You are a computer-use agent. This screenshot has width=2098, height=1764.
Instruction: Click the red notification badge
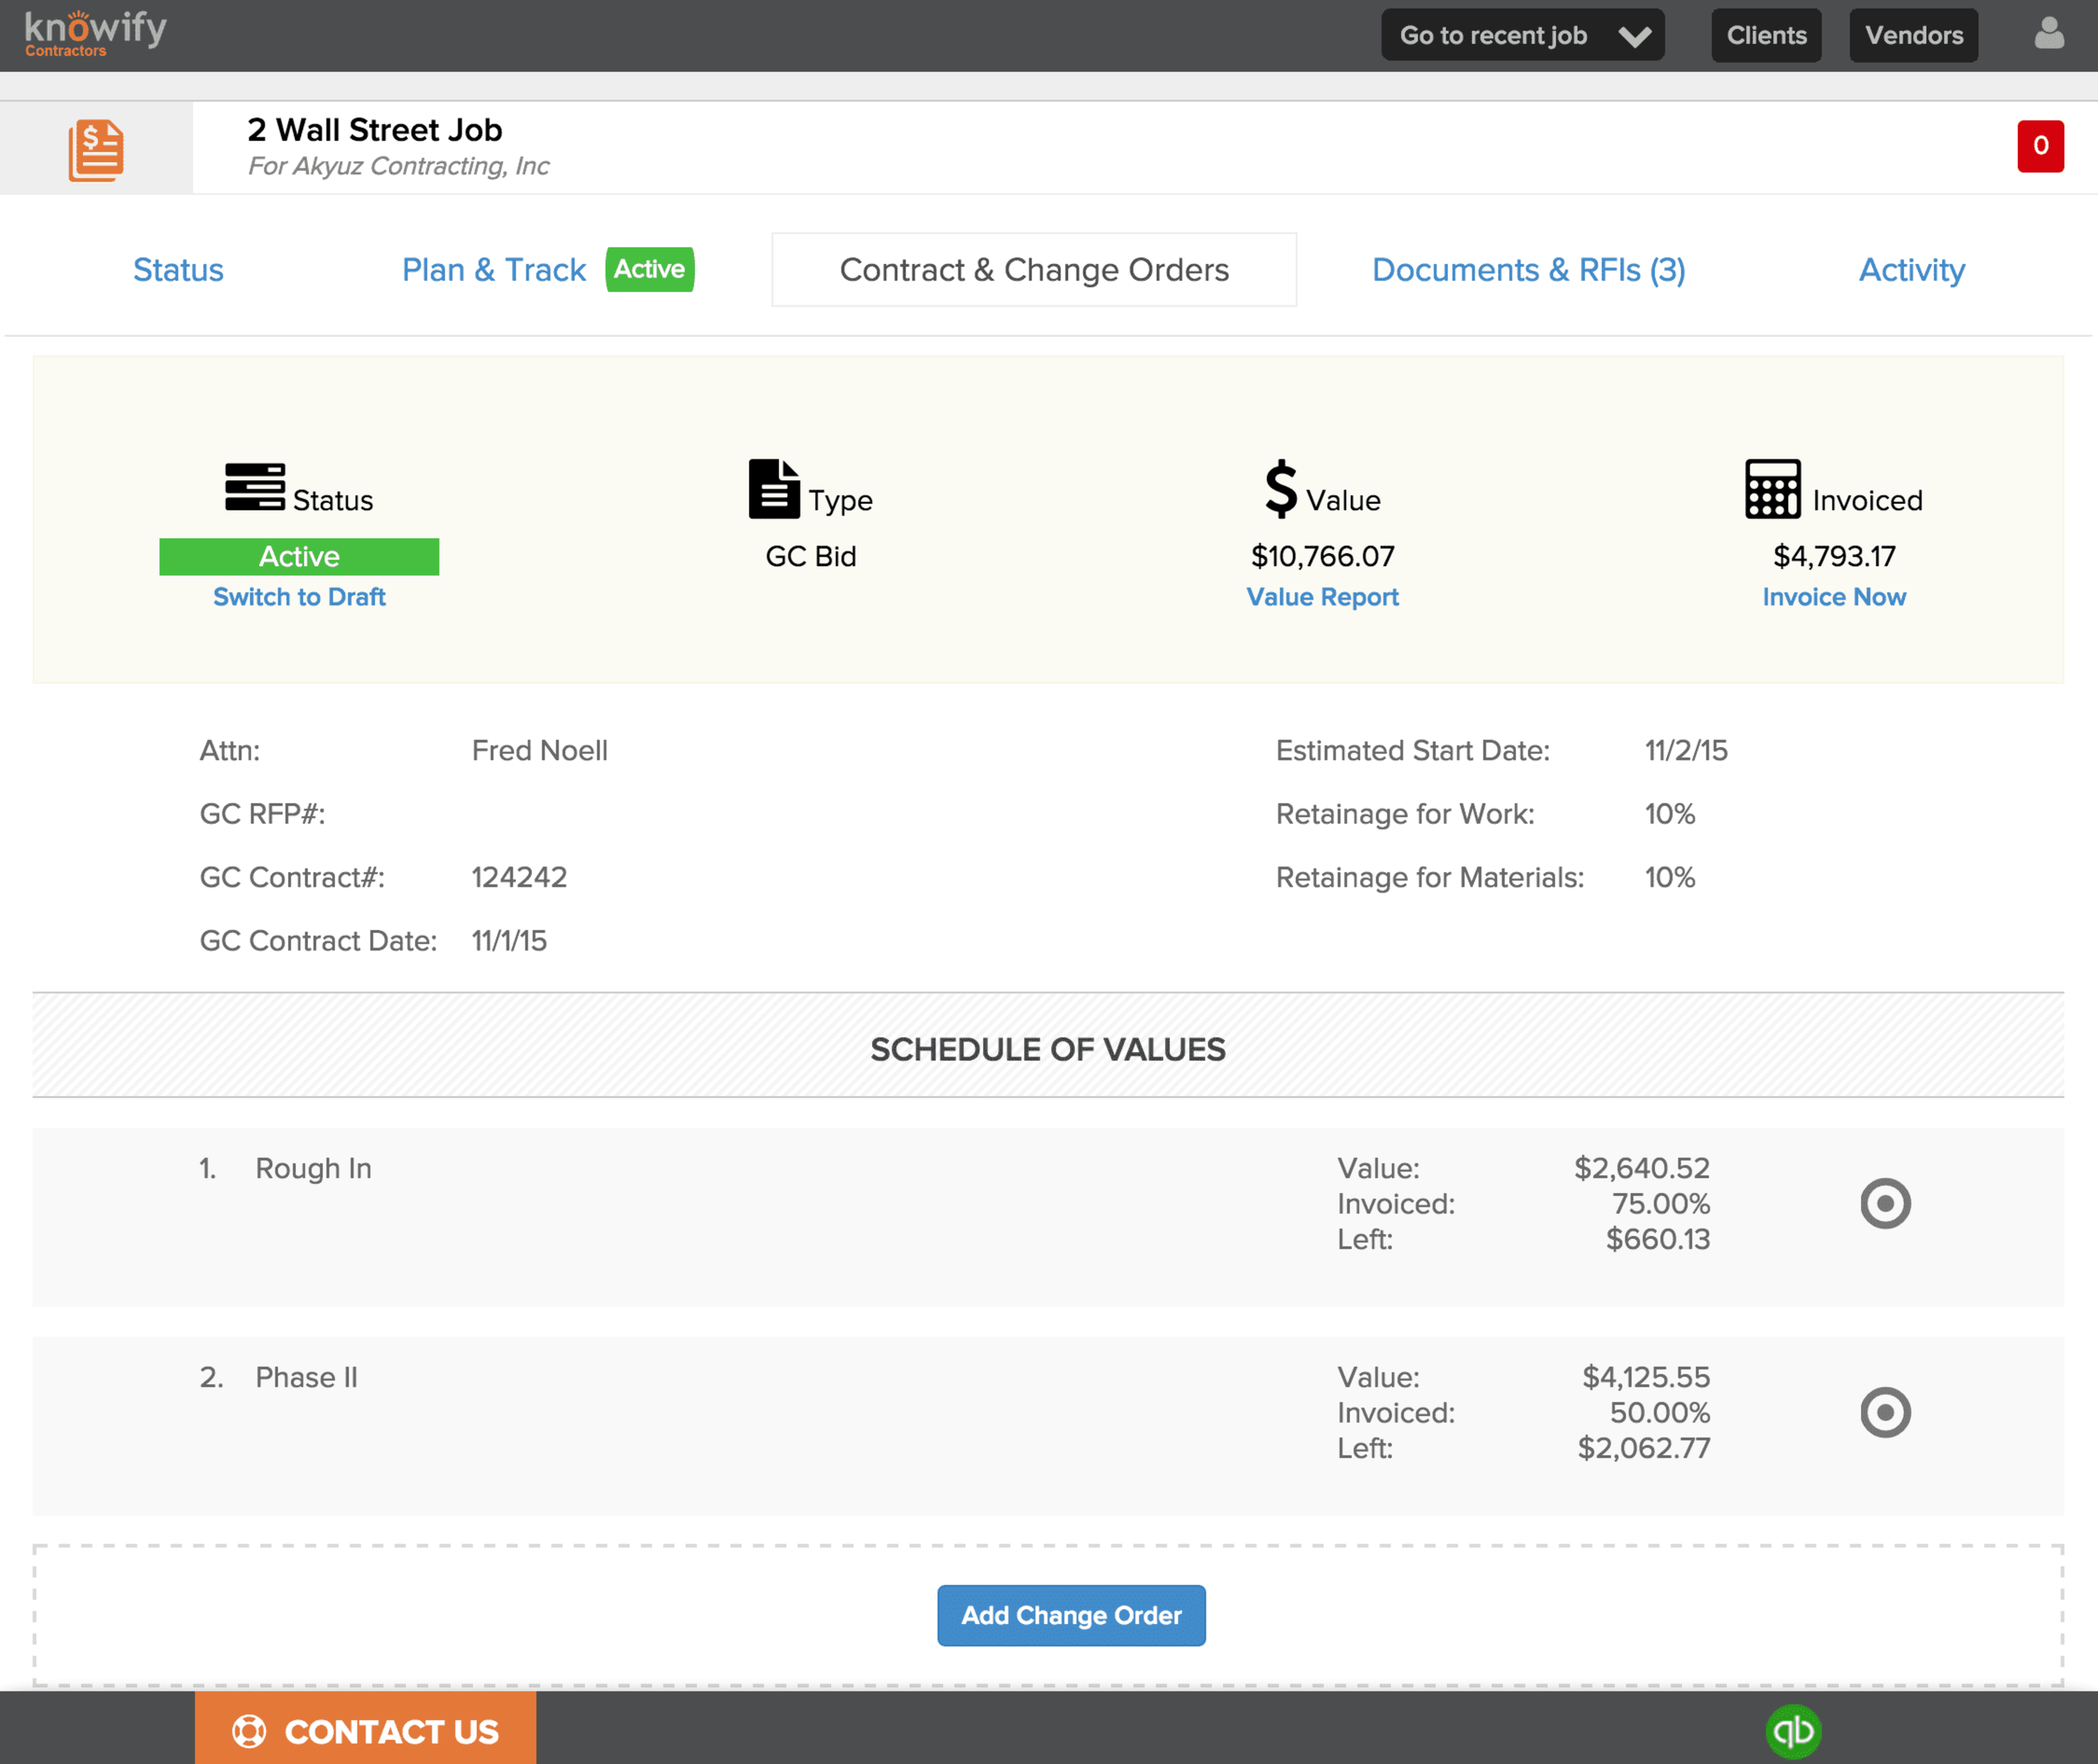click(x=2040, y=146)
